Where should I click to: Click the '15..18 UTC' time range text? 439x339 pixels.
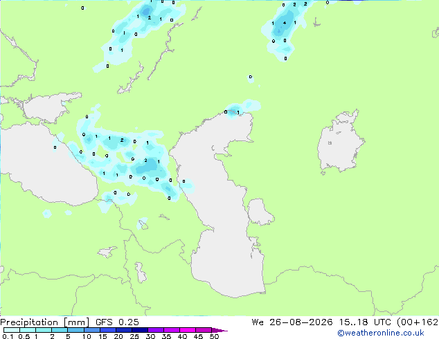(364, 322)
